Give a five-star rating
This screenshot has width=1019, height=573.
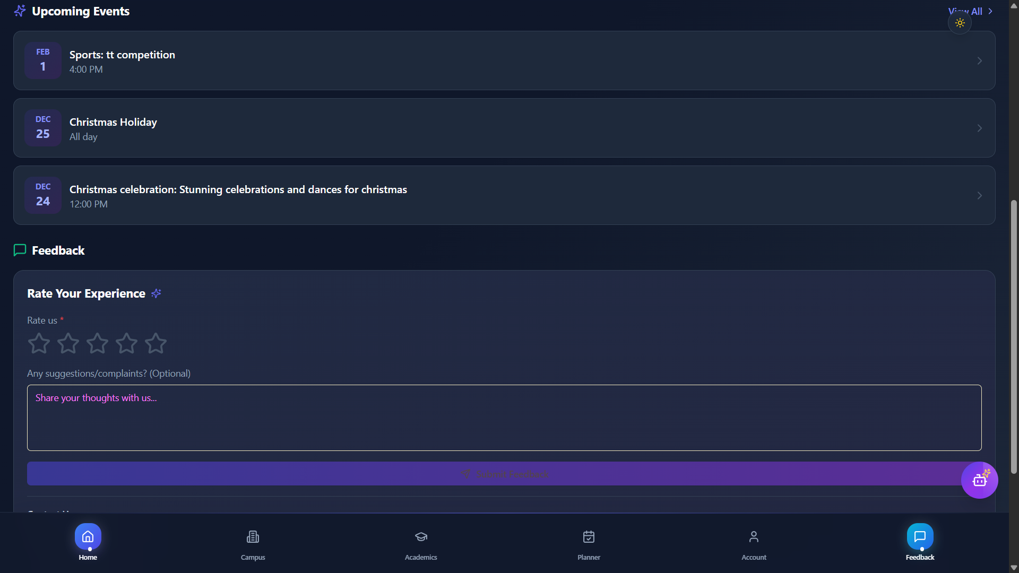pyautogui.click(x=156, y=343)
